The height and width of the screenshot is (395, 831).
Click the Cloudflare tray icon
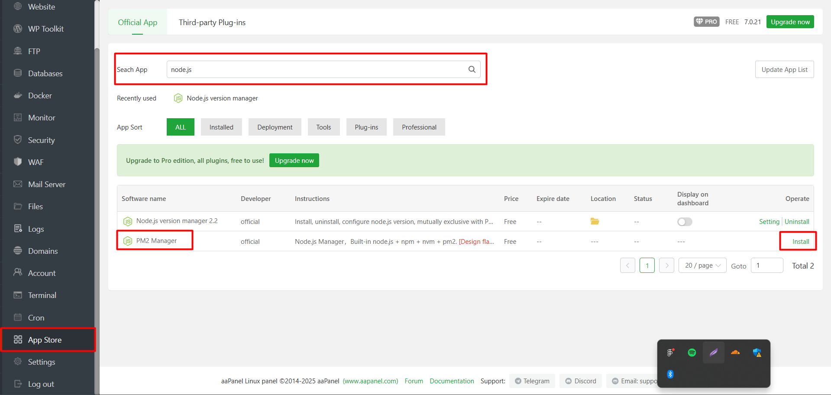point(735,353)
